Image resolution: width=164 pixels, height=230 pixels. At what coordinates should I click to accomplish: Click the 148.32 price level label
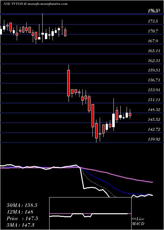pos(154,110)
